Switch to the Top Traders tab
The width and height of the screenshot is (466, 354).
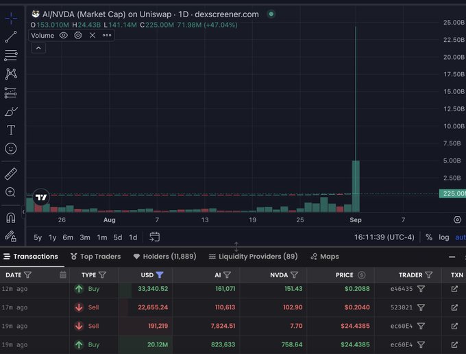pyautogui.click(x=95, y=257)
